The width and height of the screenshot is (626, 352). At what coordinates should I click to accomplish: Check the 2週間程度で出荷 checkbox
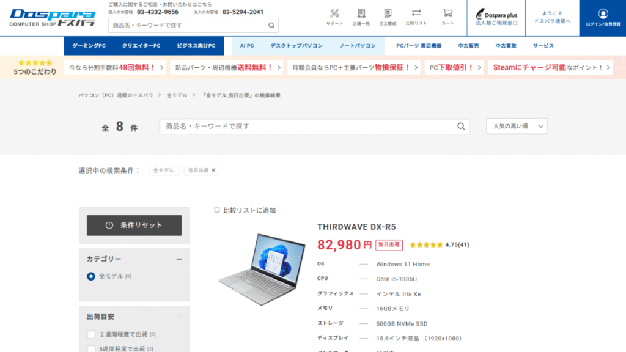point(91,334)
